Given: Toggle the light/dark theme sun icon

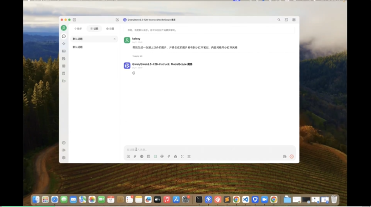Looking at the screenshot, I should click(x=64, y=150).
